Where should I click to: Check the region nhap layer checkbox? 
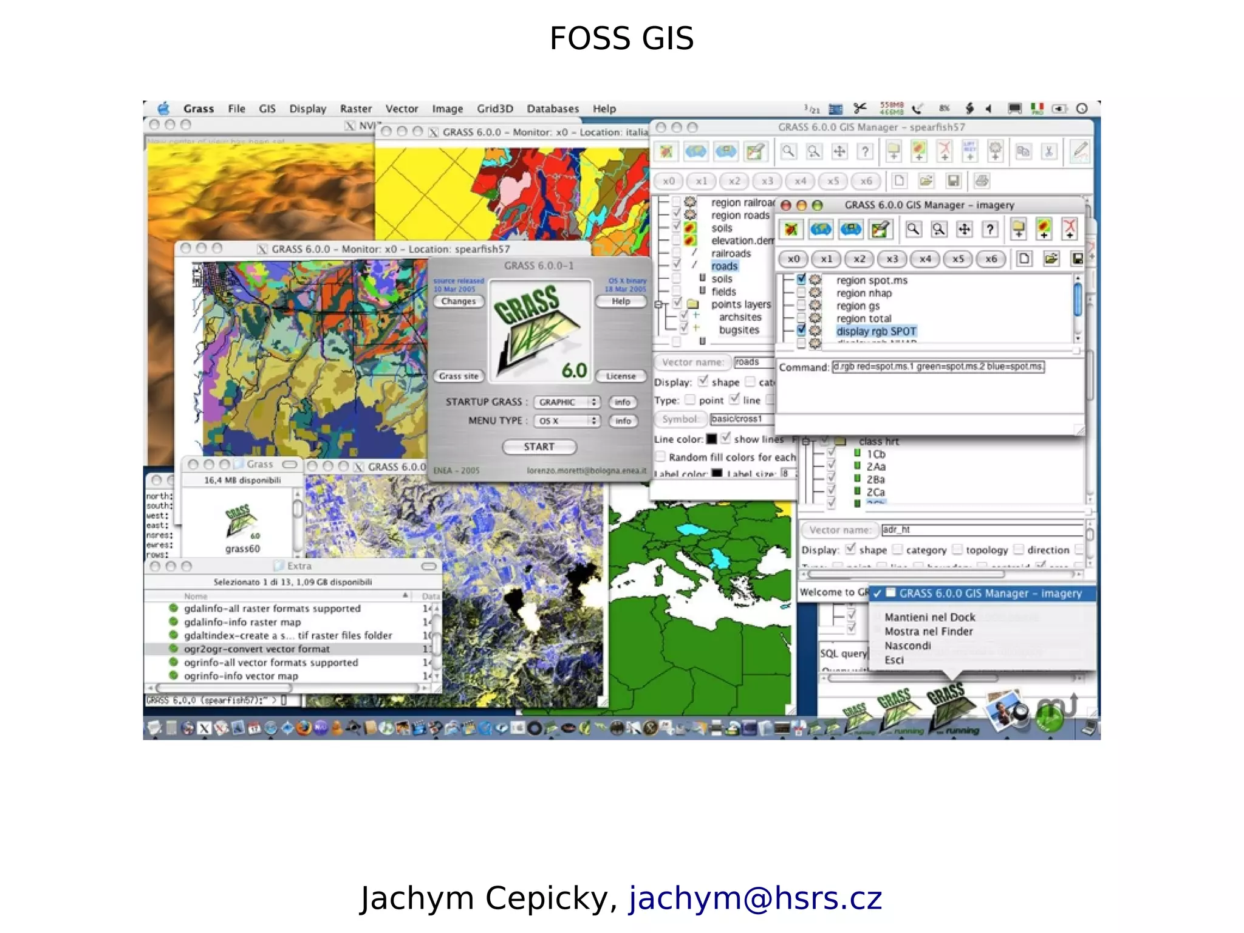click(x=801, y=292)
